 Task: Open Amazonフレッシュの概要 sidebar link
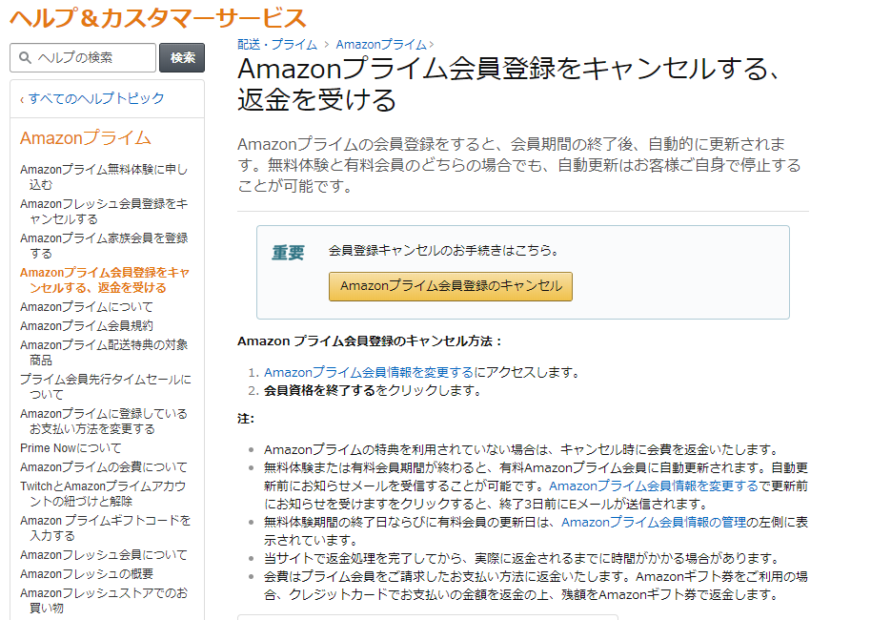(87, 574)
